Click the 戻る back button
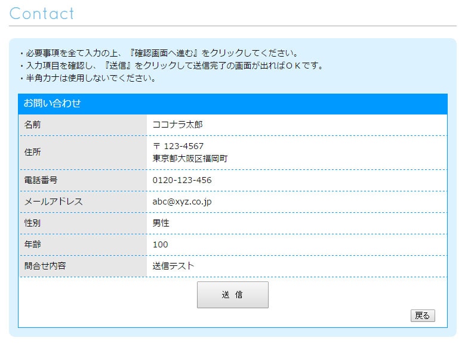The width and height of the screenshot is (468, 347). click(x=423, y=315)
